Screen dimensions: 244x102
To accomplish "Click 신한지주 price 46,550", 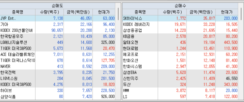I will pos(232,78).
